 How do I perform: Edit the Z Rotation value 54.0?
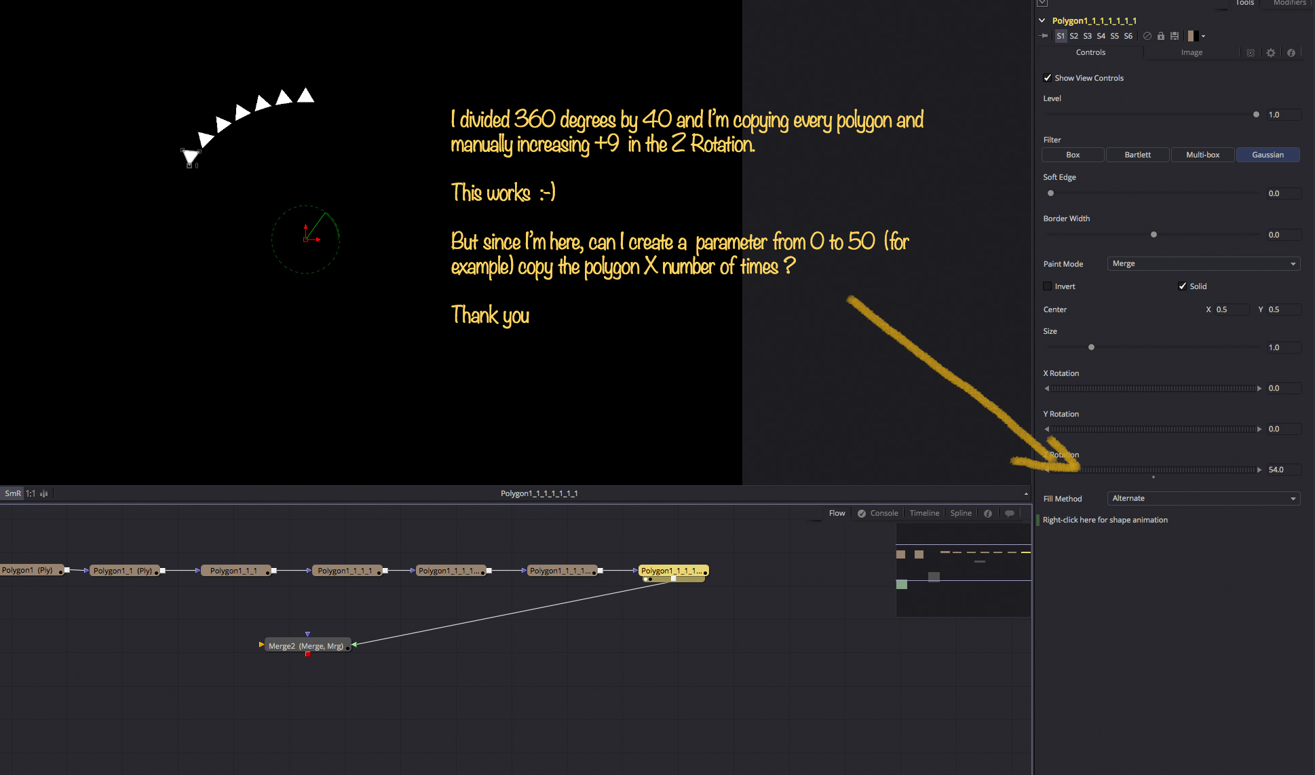[x=1284, y=470]
